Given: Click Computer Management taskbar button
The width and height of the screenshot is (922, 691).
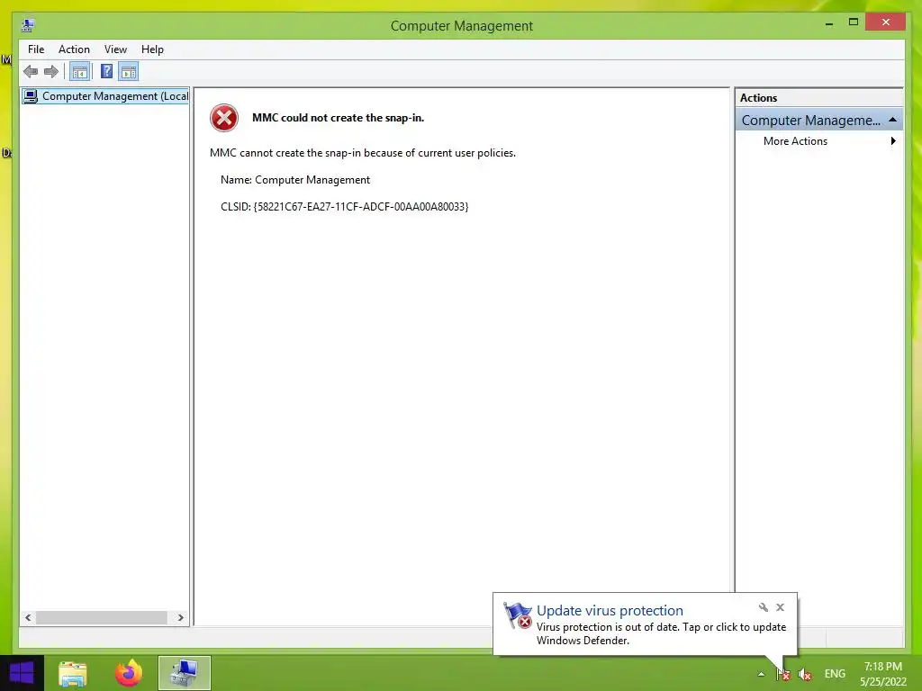Looking at the screenshot, I should 184,673.
